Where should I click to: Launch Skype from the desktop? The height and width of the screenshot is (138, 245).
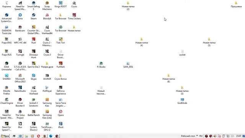(x=34, y=77)
